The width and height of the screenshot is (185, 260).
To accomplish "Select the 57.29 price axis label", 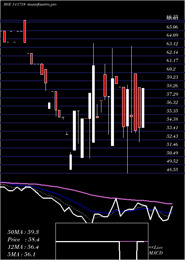I will click(x=172, y=94).
